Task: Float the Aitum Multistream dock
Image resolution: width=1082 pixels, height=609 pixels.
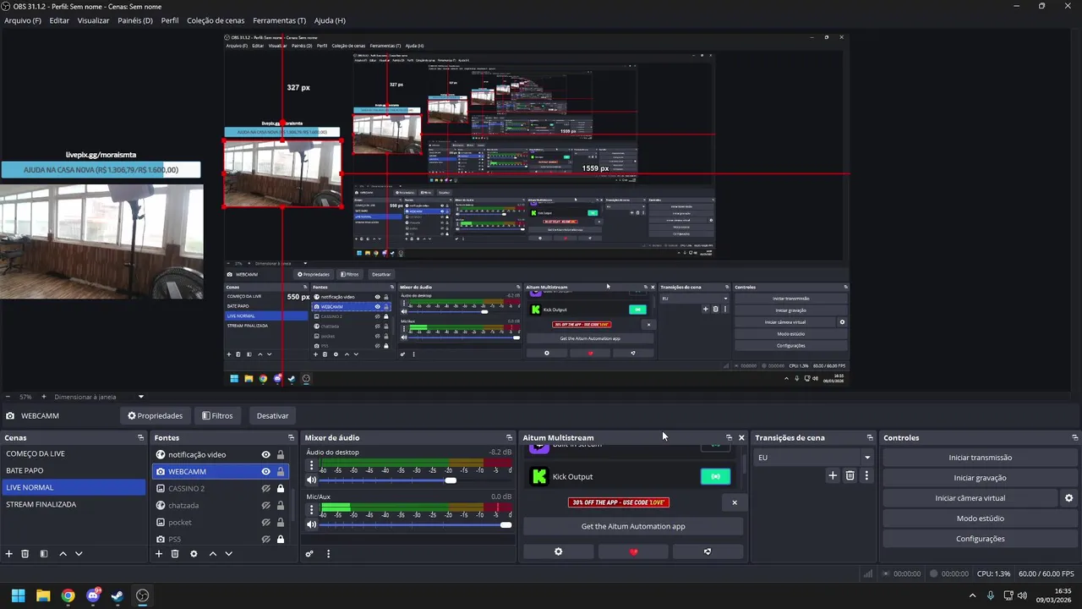Action: tap(729, 437)
